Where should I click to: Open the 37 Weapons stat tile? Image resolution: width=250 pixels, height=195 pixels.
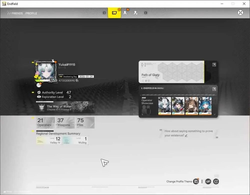tap(65, 122)
